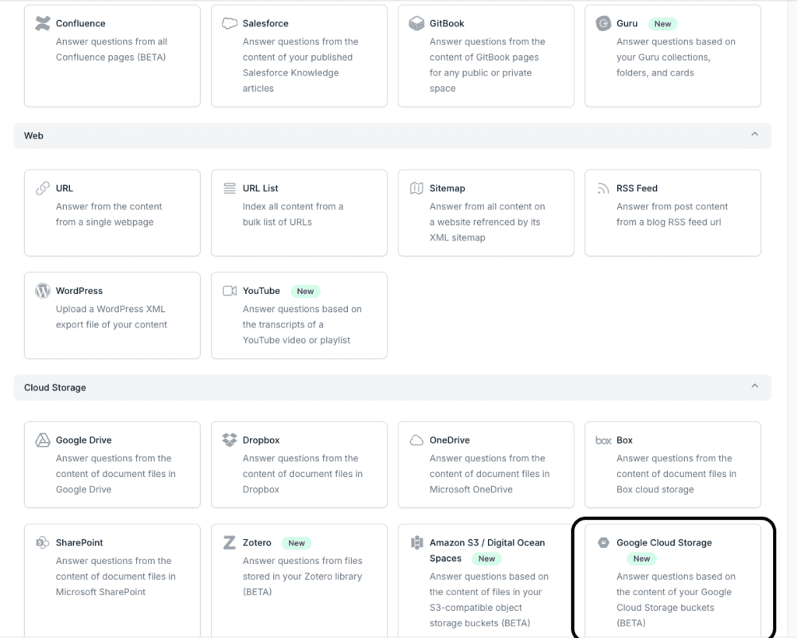Image resolution: width=797 pixels, height=638 pixels.
Task: Select the OneDrive card title
Action: pyautogui.click(x=450, y=440)
